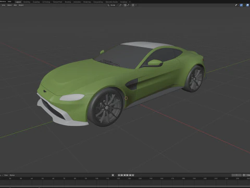
Task: Play the animation forward
Action: tap(127, 175)
